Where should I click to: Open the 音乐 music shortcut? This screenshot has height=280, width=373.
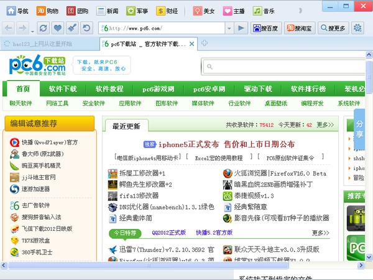tap(264, 11)
